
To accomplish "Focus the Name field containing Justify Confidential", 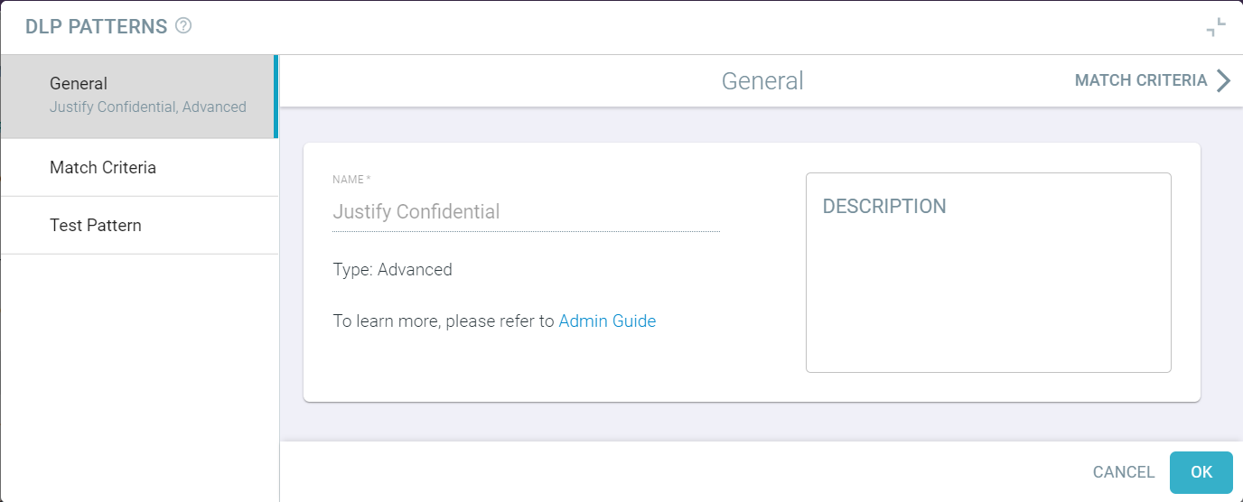I will (x=526, y=212).
